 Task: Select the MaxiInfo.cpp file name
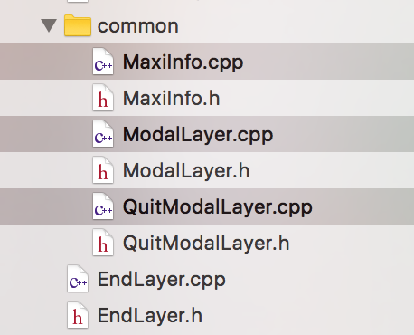[183, 62]
